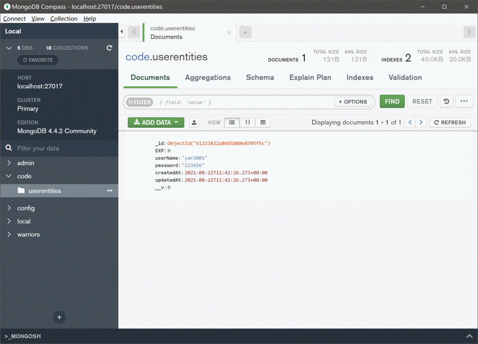Click the sidebar search magnifier icon
Screen dimensions: 478x344
8,148
